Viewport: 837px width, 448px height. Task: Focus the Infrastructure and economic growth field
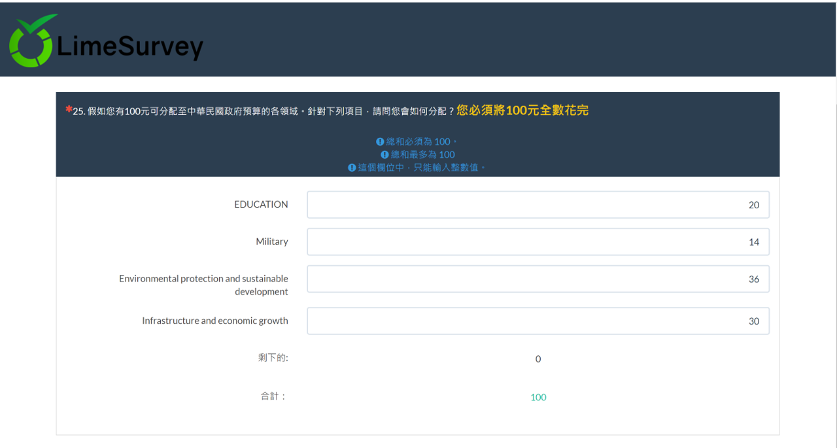(538, 321)
